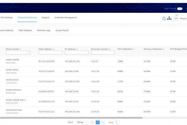This screenshot has height=125, width=187.
Task: Select the M4350-40X4C device row
Action: point(93,72)
